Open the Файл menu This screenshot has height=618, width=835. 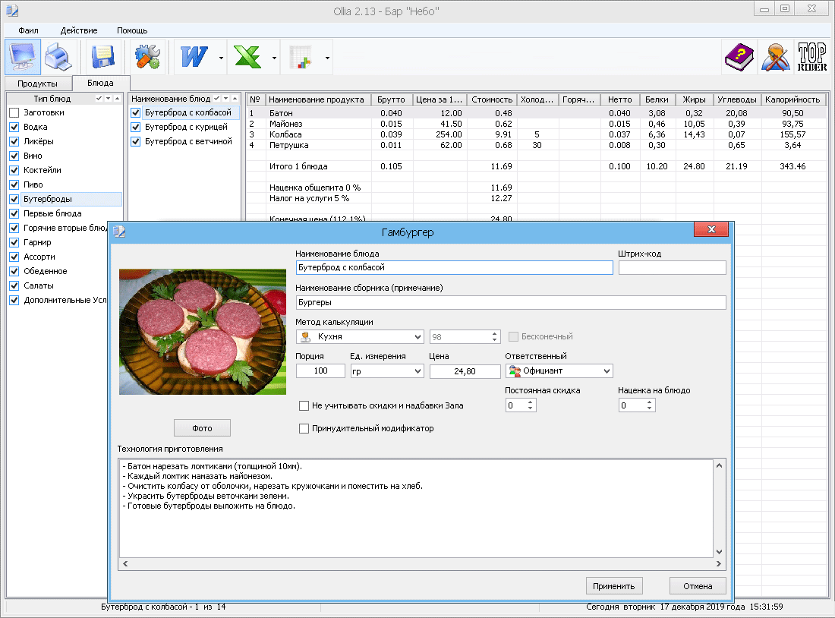click(x=28, y=30)
